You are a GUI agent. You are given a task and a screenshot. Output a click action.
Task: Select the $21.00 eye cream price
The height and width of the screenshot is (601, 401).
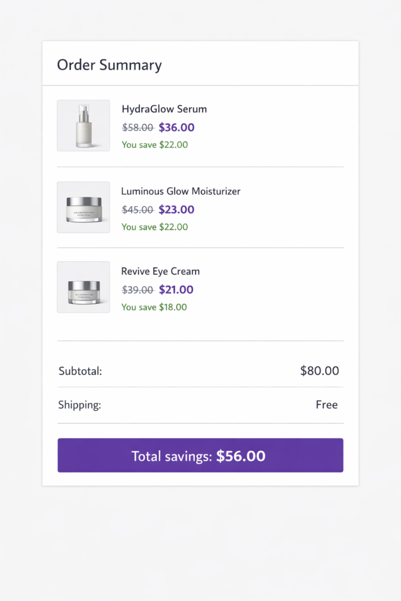[174, 289]
